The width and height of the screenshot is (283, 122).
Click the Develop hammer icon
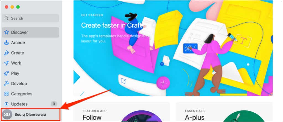point(6,84)
